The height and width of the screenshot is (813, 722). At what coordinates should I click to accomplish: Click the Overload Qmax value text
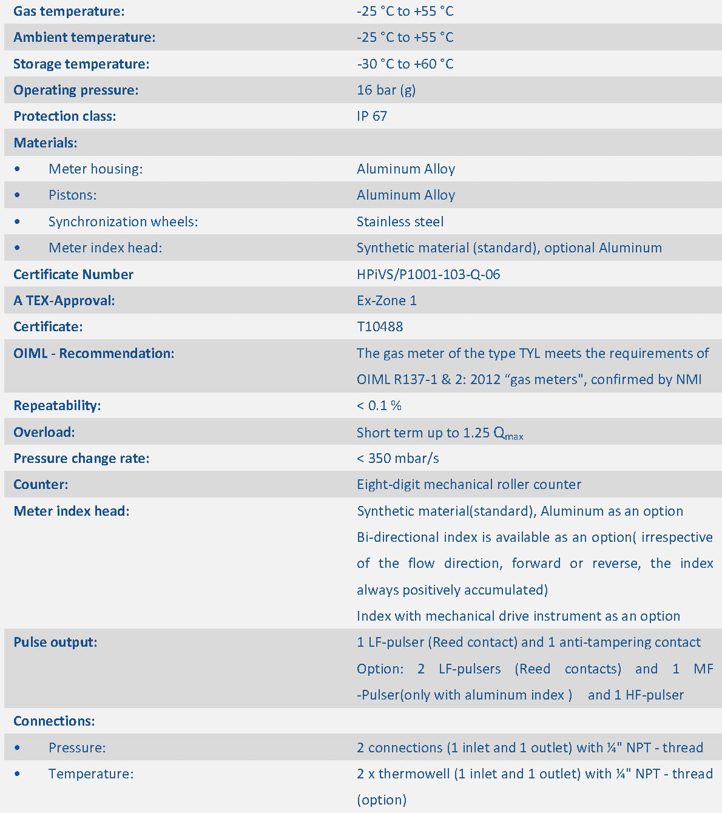439,433
